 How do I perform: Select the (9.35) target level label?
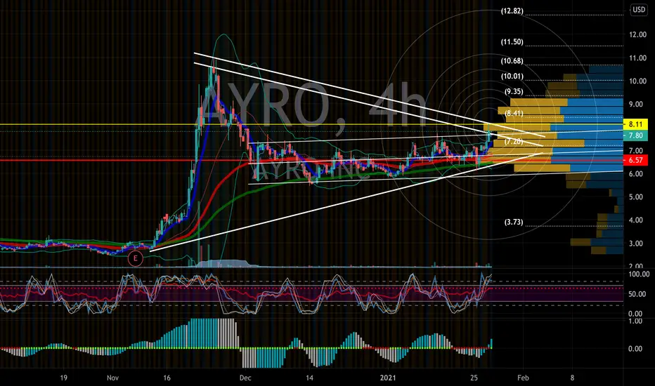(x=514, y=92)
